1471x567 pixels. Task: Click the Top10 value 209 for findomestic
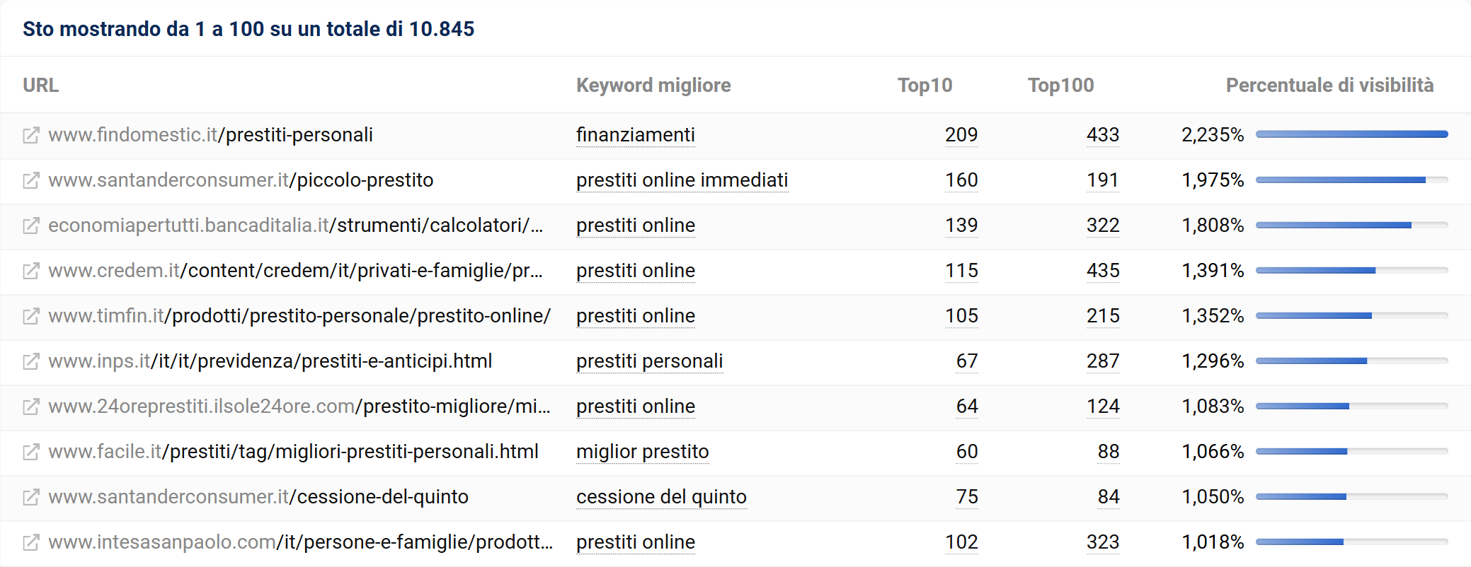(x=961, y=134)
